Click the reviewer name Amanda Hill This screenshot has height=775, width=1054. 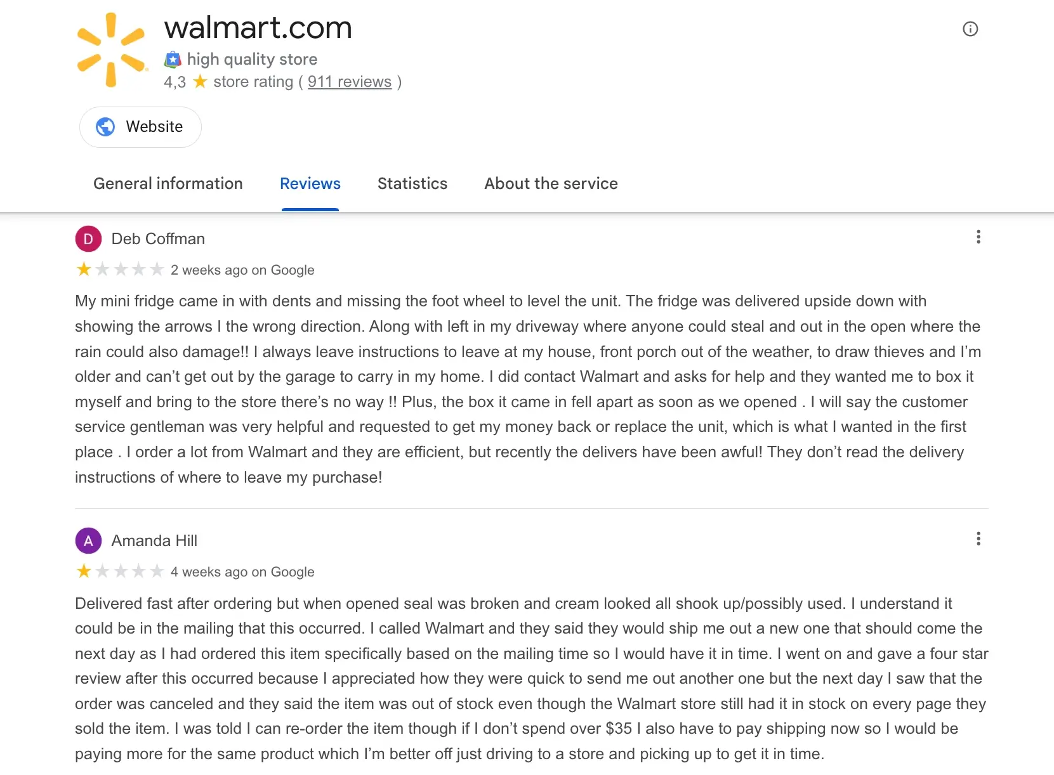pos(154,541)
